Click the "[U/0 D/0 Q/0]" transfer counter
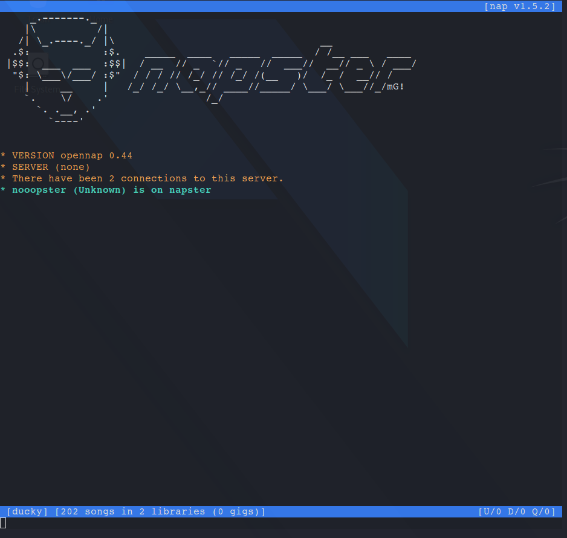 tap(517, 511)
